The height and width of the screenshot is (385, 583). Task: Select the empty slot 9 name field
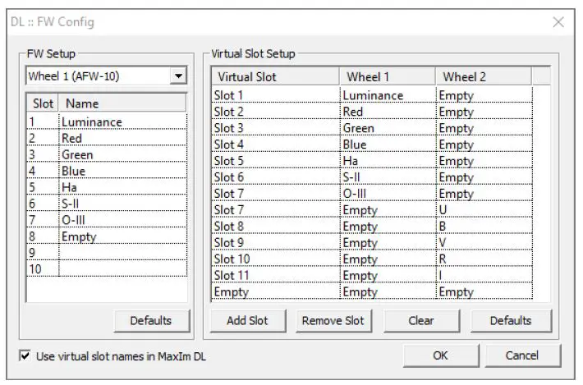(x=122, y=253)
